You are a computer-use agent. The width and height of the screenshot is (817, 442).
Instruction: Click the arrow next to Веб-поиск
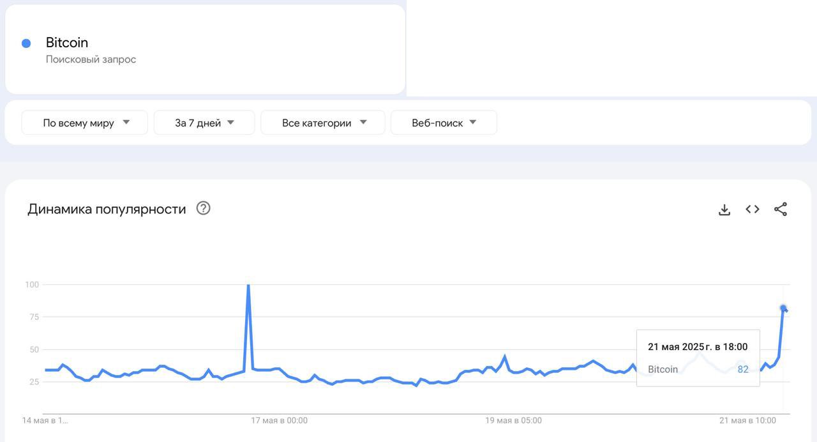point(473,122)
